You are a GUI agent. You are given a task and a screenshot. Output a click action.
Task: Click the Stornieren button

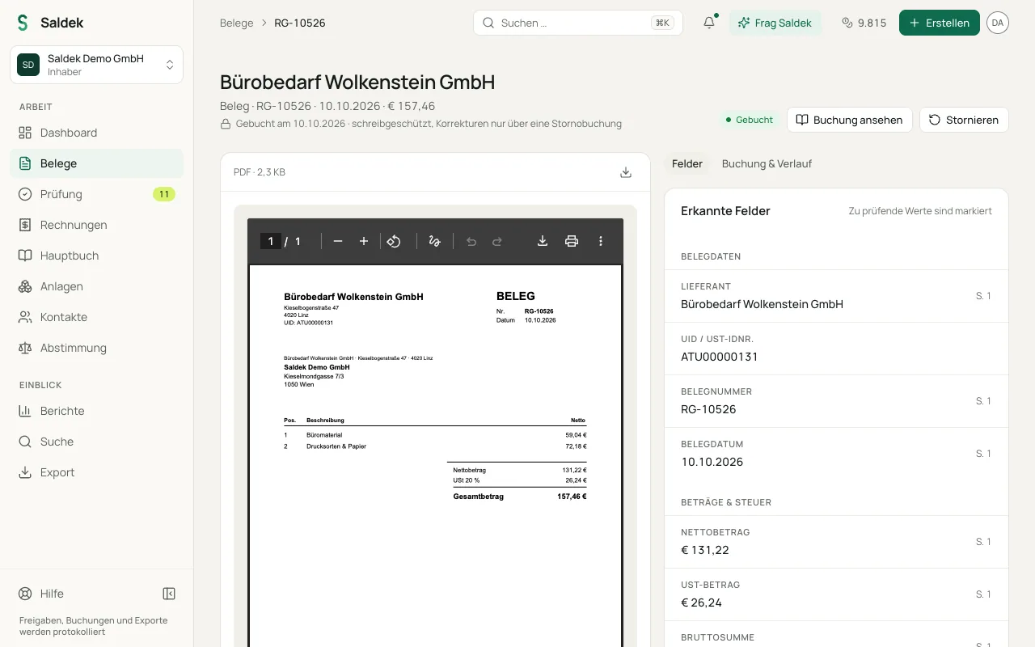pos(964,120)
